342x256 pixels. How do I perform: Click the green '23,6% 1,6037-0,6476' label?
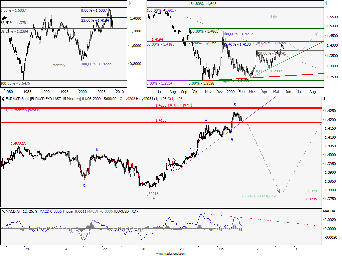point(259,196)
